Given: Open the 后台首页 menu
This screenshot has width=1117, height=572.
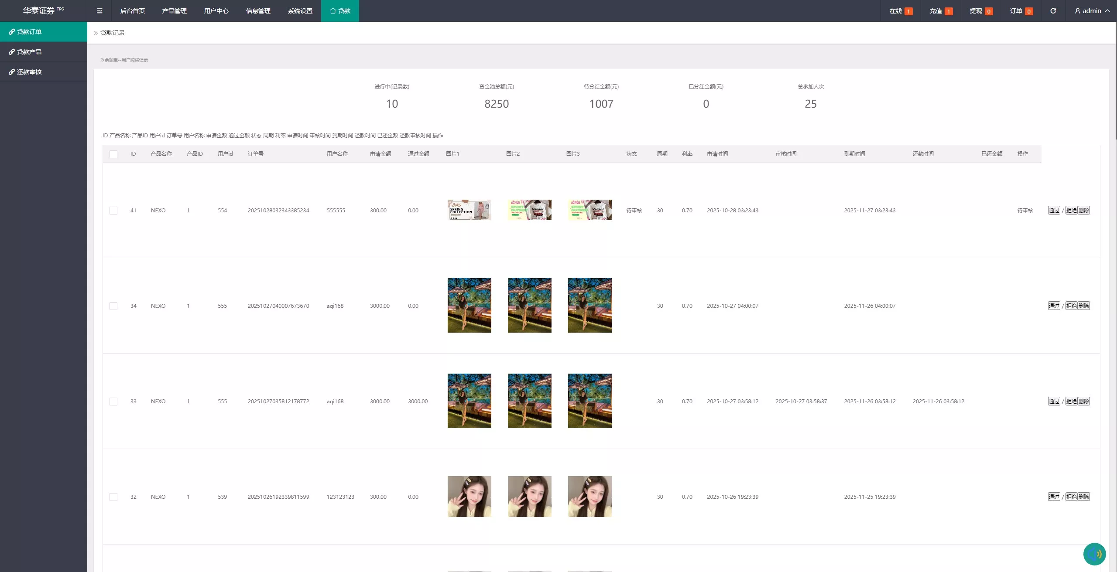Looking at the screenshot, I should (133, 11).
